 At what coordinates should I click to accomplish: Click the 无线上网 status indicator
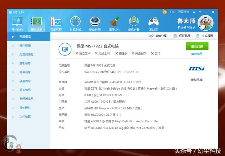coord(102,53)
